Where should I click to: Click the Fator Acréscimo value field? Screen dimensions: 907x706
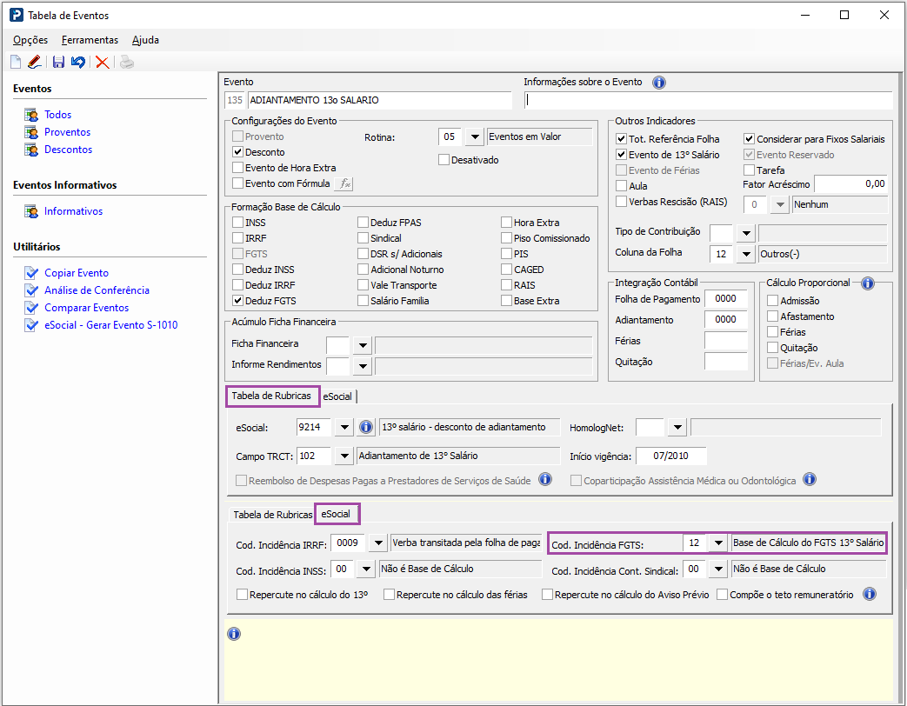point(851,184)
